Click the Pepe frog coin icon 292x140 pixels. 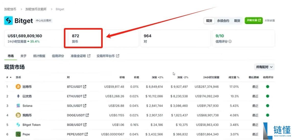18,134
